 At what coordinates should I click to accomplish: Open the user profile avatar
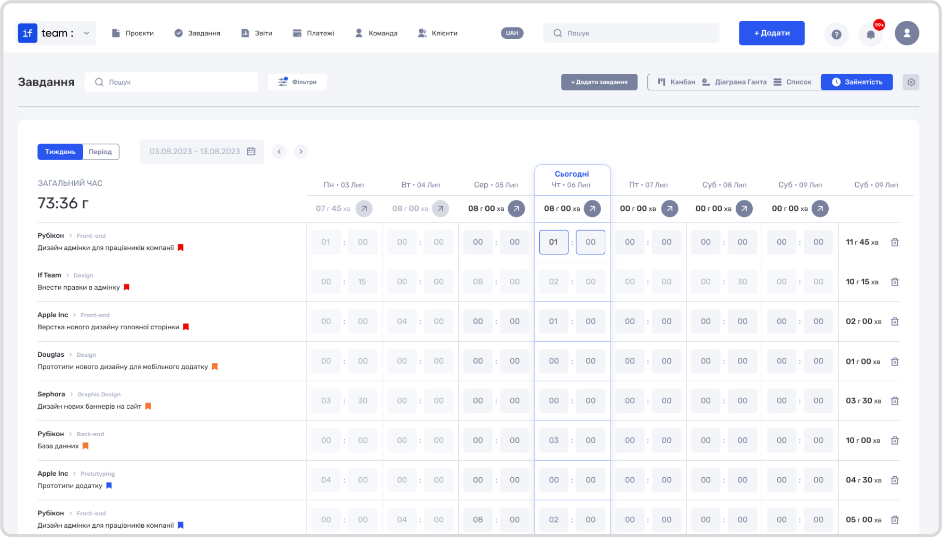(907, 33)
